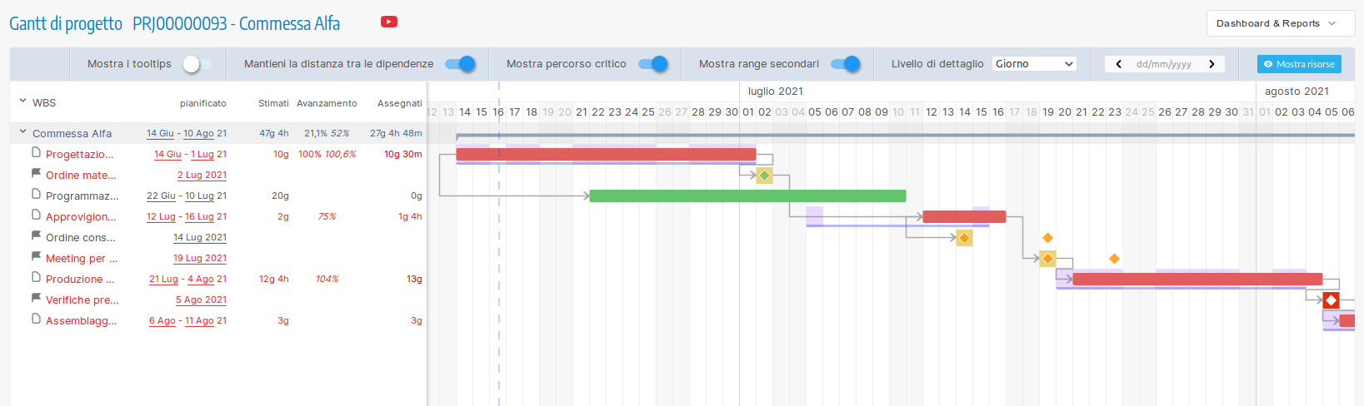Viewport: 1364px width, 406px height.
Task: Open the YouTube video tutorial icon
Action: [389, 22]
